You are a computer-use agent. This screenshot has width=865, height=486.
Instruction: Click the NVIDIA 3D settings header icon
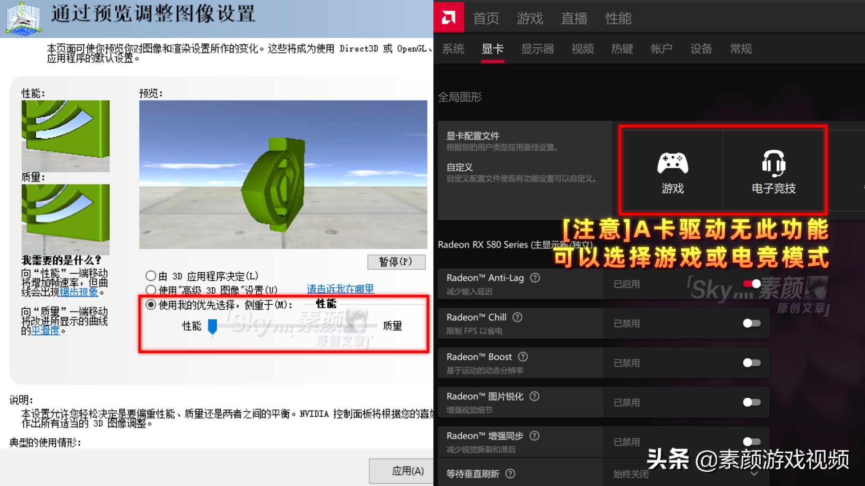pyautogui.click(x=23, y=18)
